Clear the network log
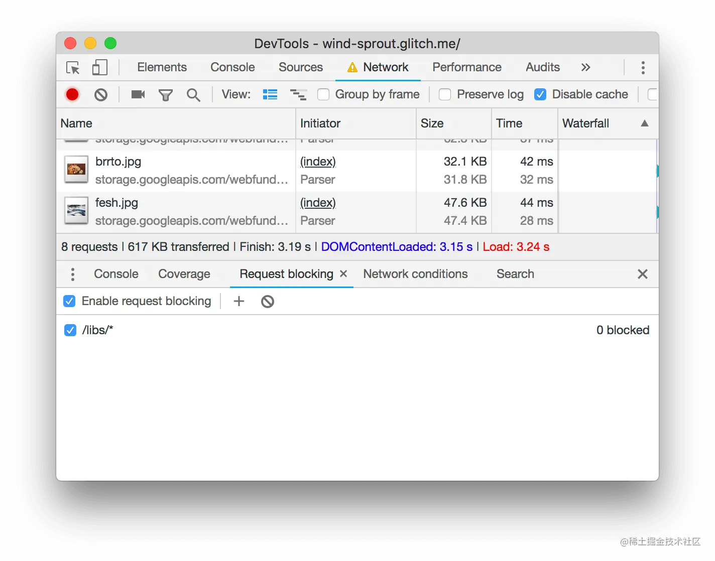The image size is (715, 561). click(x=101, y=94)
